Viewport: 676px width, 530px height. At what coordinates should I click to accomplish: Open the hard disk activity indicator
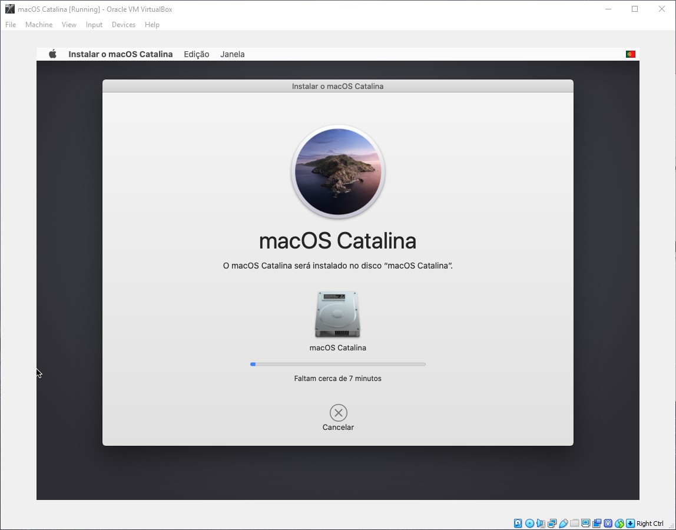tap(518, 524)
